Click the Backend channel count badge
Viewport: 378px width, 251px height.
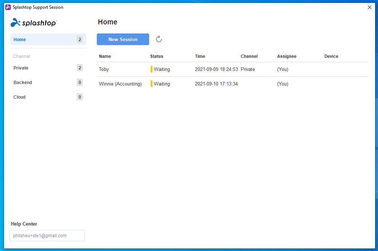click(80, 82)
